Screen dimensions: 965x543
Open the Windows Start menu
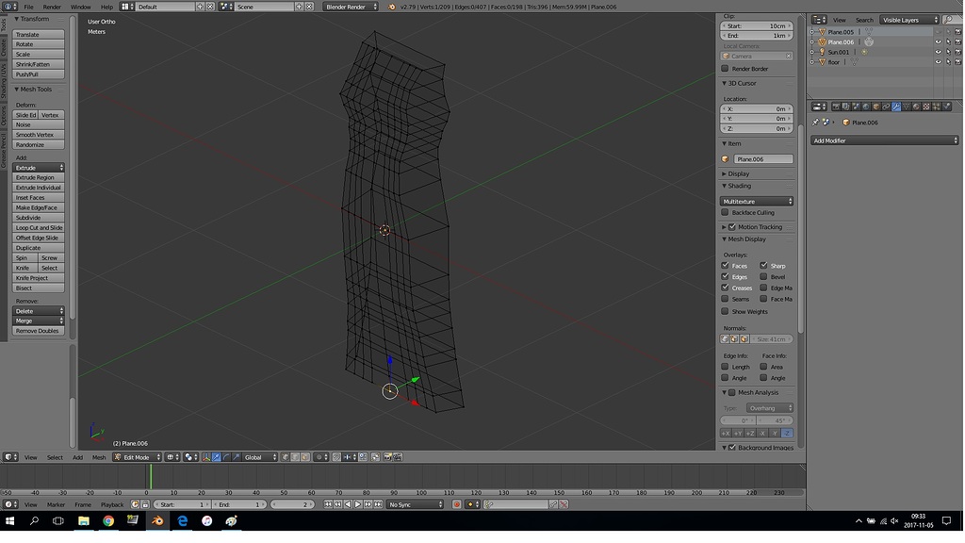pos(9,520)
